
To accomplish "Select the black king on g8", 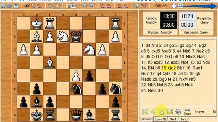I will 36,115.
